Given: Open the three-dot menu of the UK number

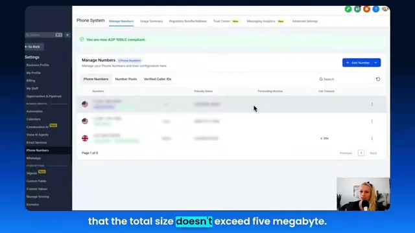Looking at the screenshot, I should (x=372, y=138).
